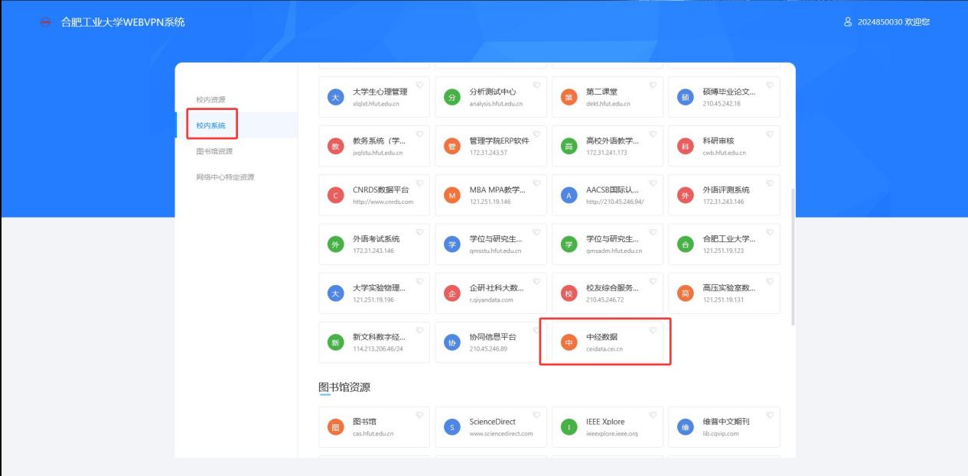Click the green IEEE Xplore icon

click(569, 427)
